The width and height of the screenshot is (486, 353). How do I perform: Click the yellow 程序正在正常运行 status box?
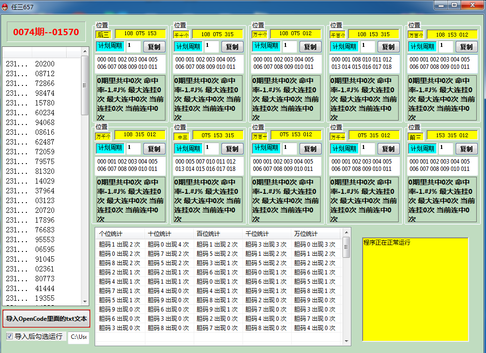[x=415, y=290]
